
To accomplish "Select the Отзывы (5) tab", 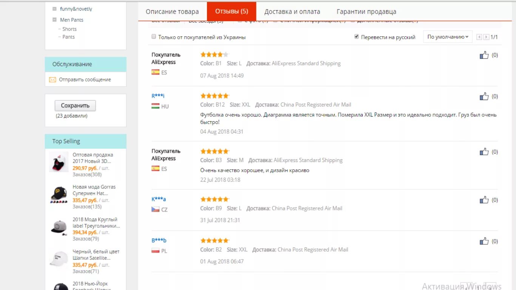I will coord(232,11).
